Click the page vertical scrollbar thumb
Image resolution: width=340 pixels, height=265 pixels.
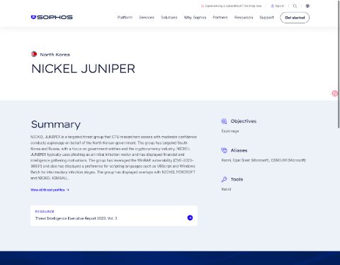(x=339, y=64)
